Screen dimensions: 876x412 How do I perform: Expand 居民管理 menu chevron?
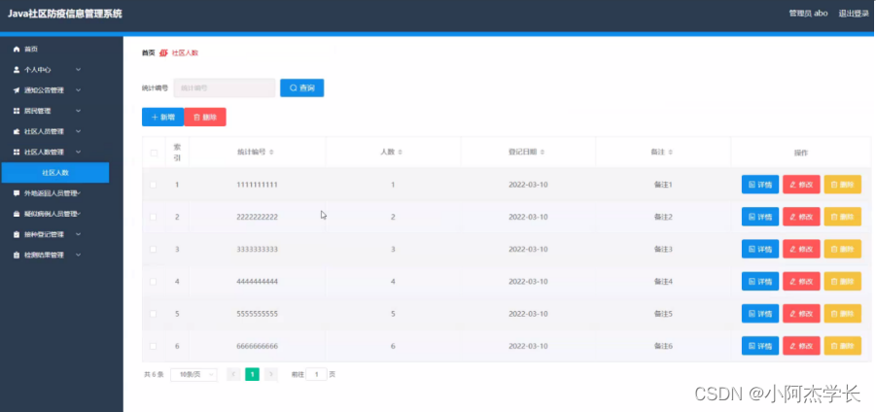point(78,111)
